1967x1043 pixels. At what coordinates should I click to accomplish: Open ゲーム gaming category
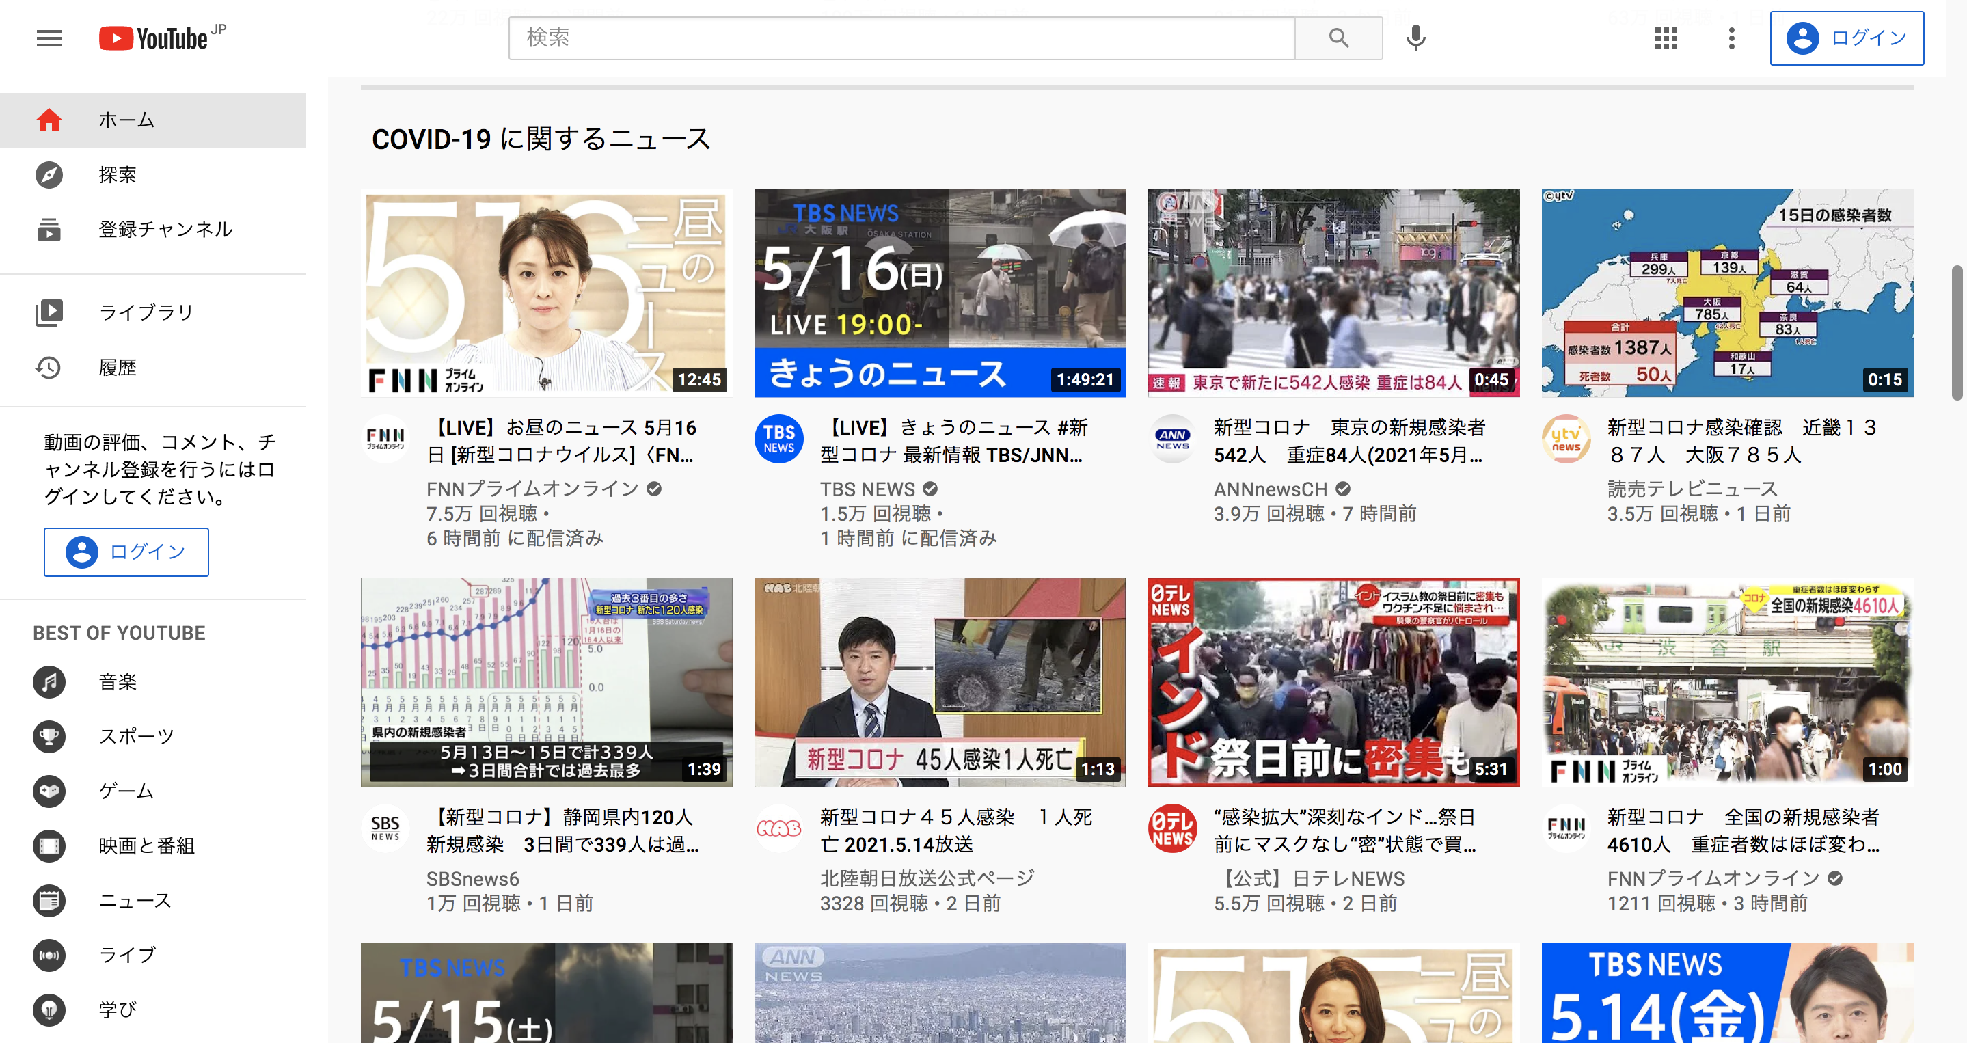click(126, 791)
